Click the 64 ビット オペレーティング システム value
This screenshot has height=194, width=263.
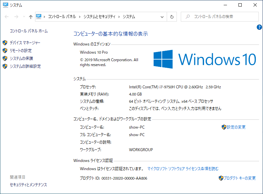[171, 101]
